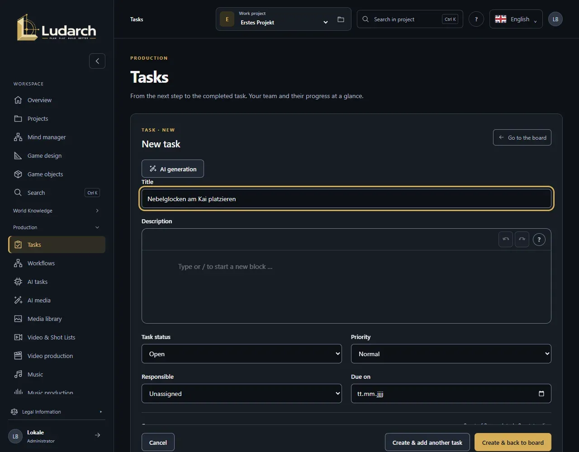Screen dimensions: 579x452
Task: Collapse the Production section
Action: tap(57, 227)
